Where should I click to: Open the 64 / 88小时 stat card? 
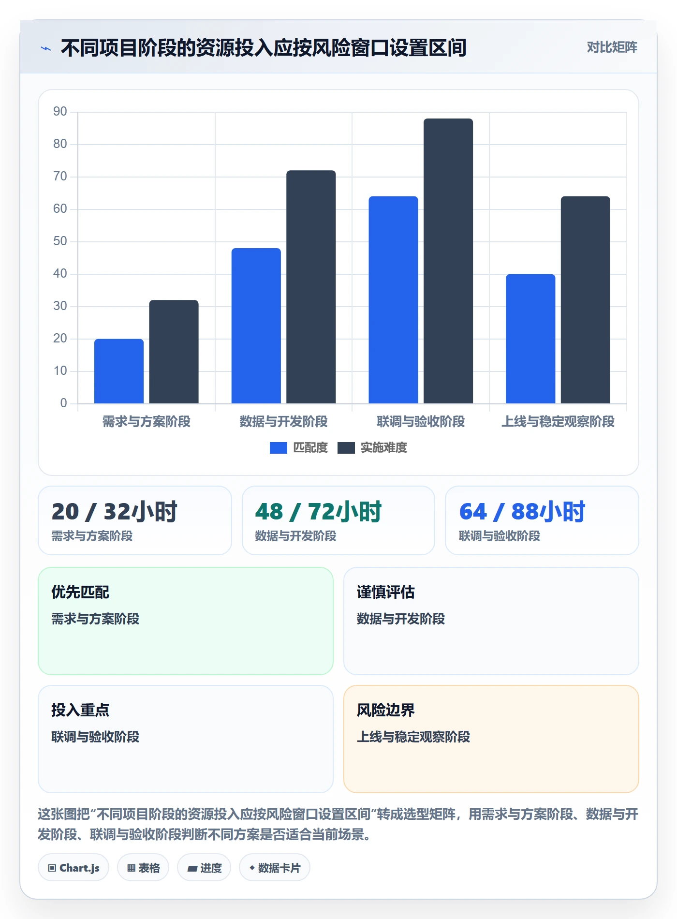[x=542, y=520]
